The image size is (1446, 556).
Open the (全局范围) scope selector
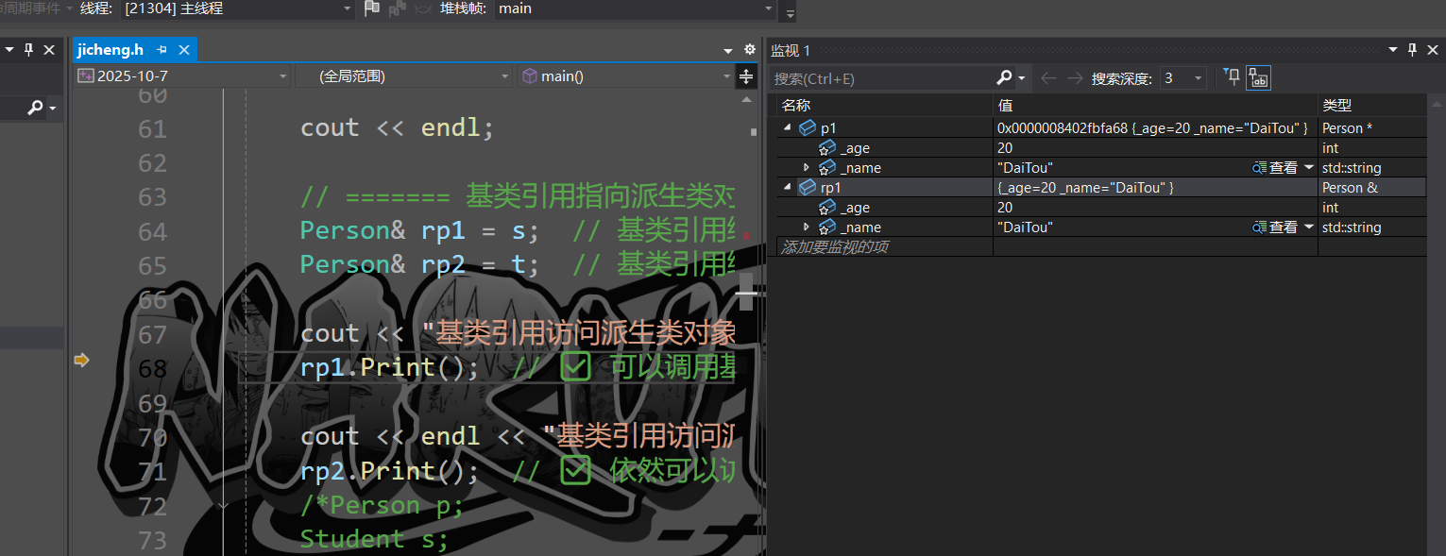point(505,76)
